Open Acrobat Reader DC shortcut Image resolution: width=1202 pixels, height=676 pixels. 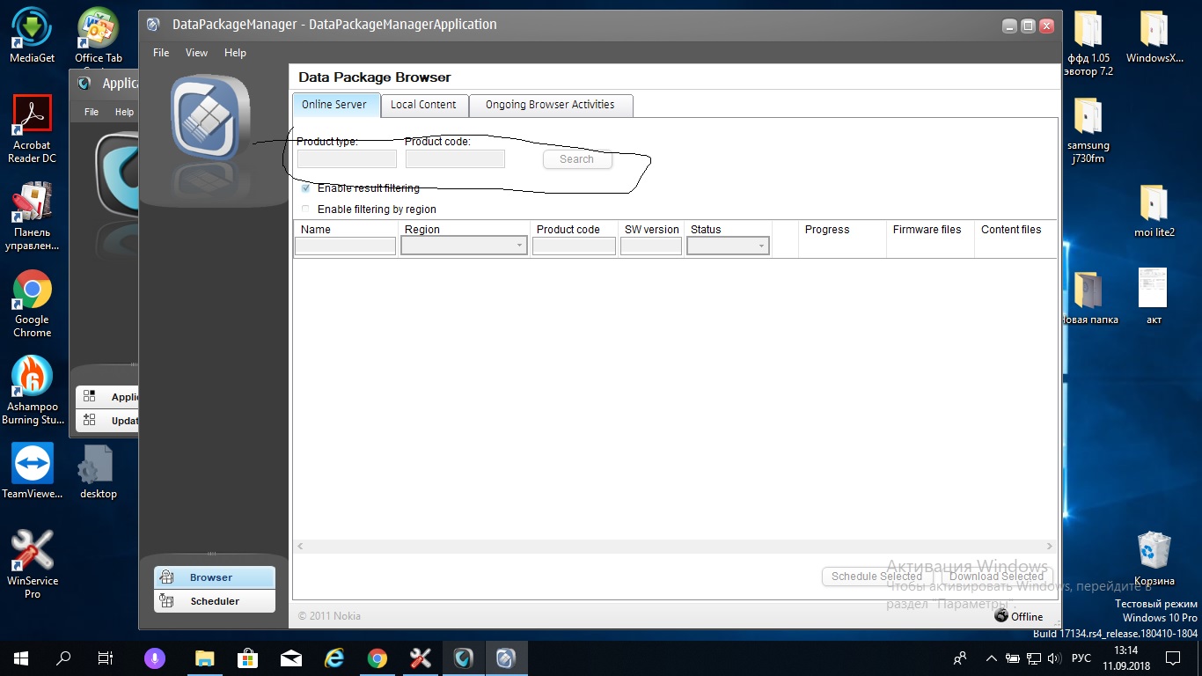pyautogui.click(x=33, y=116)
